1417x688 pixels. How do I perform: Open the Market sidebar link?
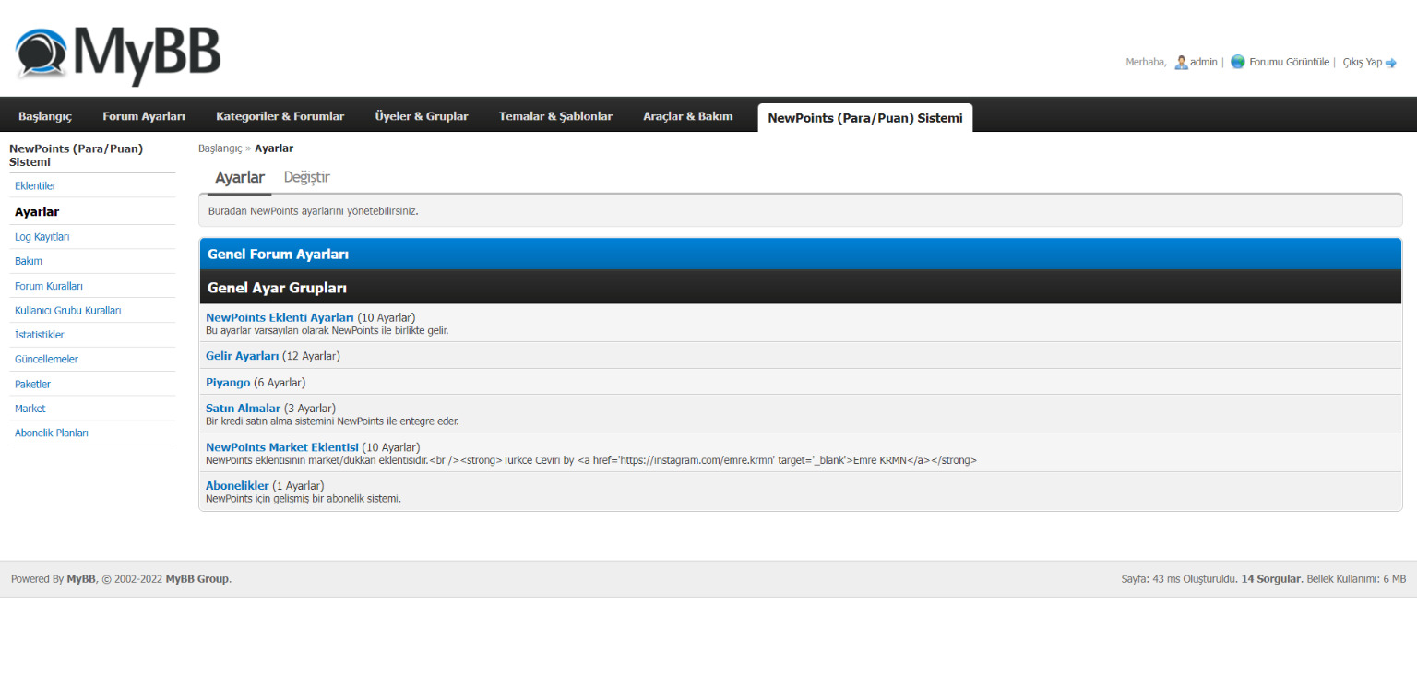30,409
